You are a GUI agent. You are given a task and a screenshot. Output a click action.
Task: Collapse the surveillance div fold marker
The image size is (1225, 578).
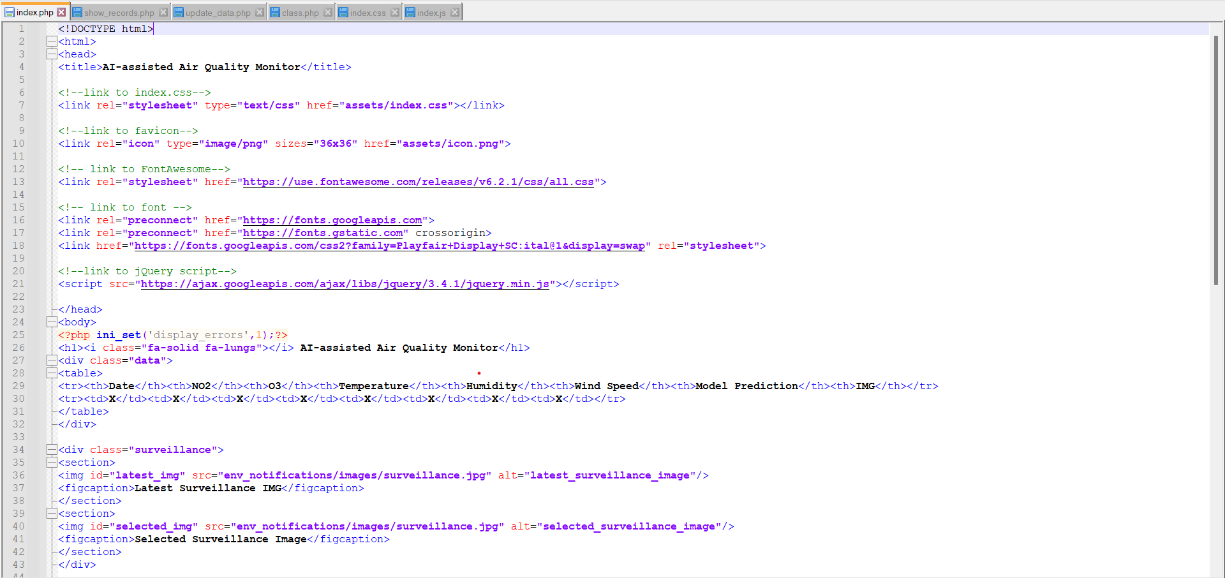(52, 449)
